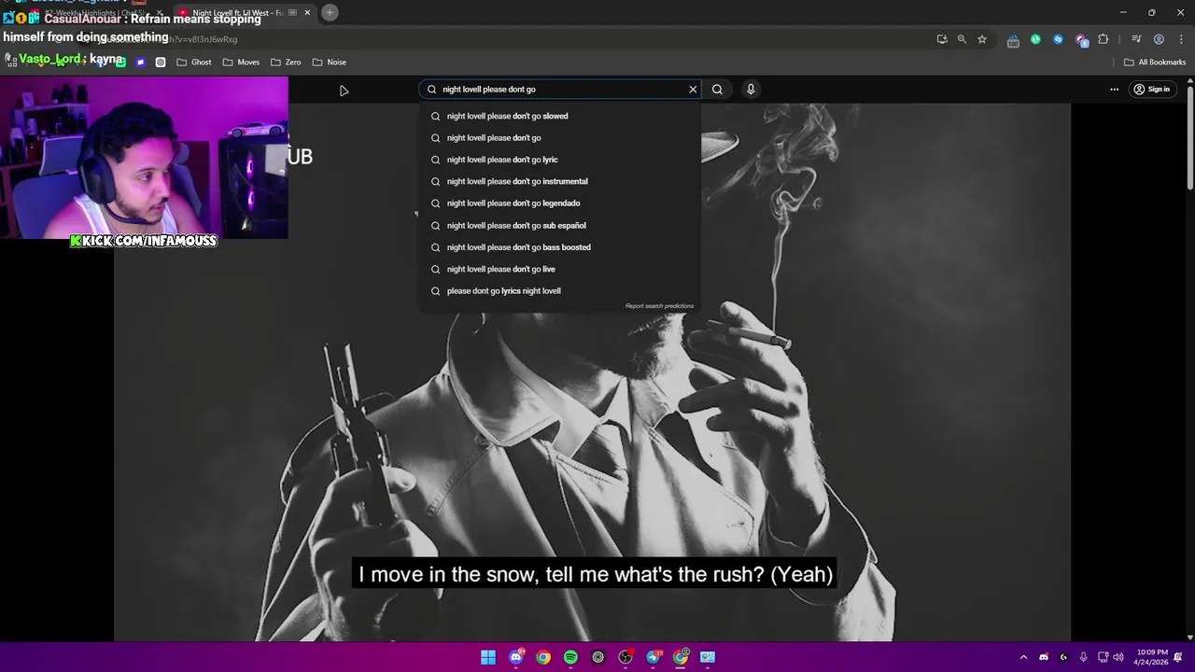The width and height of the screenshot is (1195, 672).
Task: Click the Sign in button
Action: [x=1151, y=90]
